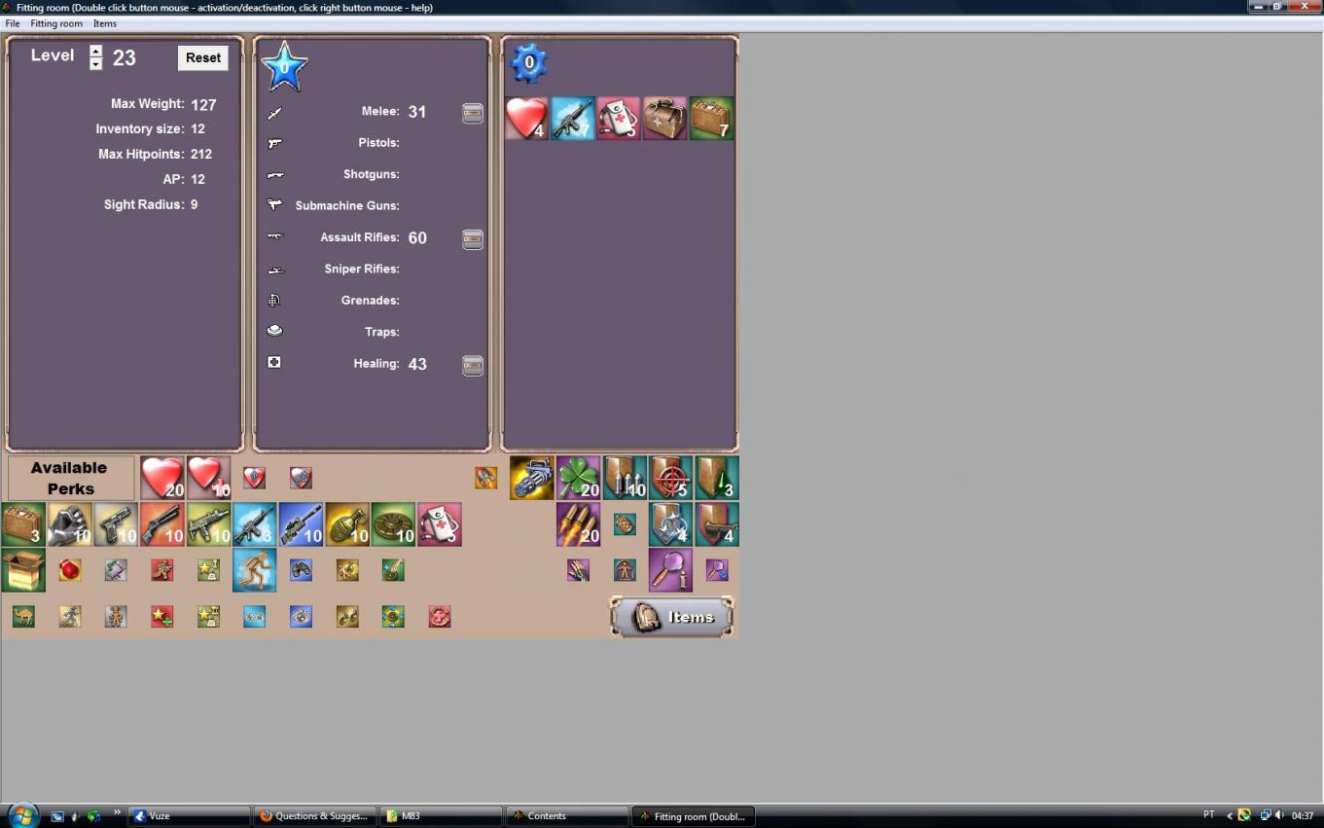1324x828 pixels.
Task: Select the magnifying glass perk icon
Action: click(x=670, y=570)
